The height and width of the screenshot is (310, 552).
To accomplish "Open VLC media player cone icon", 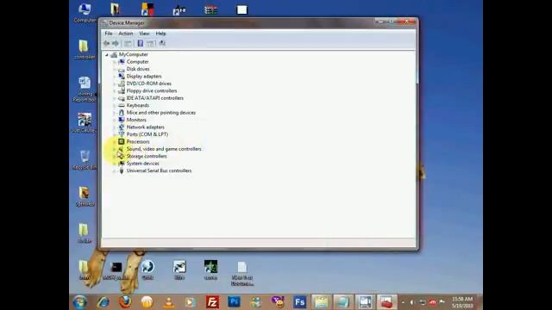I will pos(169,302).
